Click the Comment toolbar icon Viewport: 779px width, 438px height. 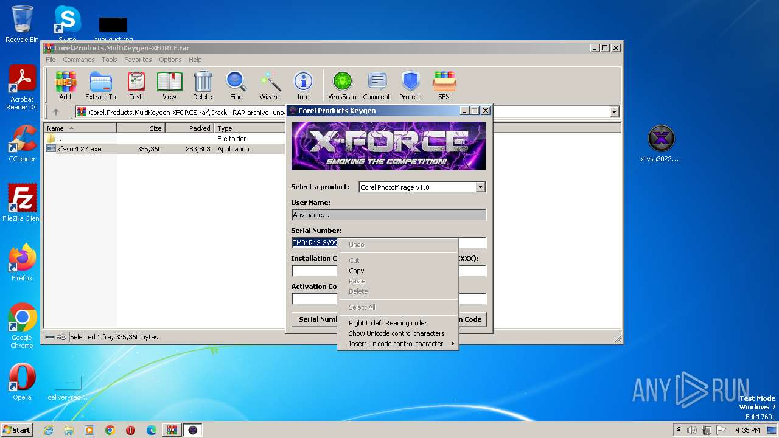click(x=377, y=85)
